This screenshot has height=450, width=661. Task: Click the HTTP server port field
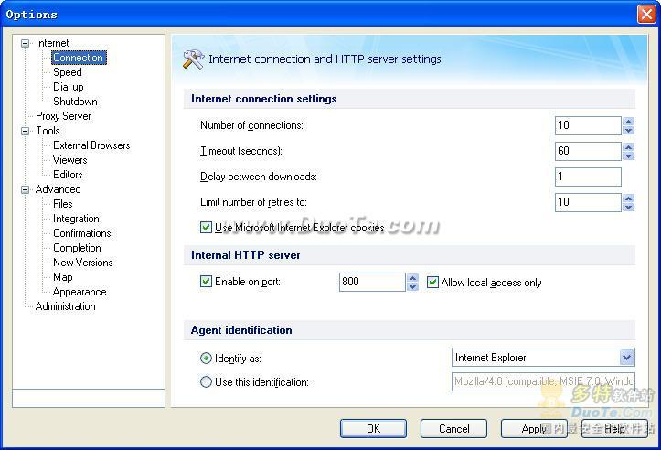(372, 282)
